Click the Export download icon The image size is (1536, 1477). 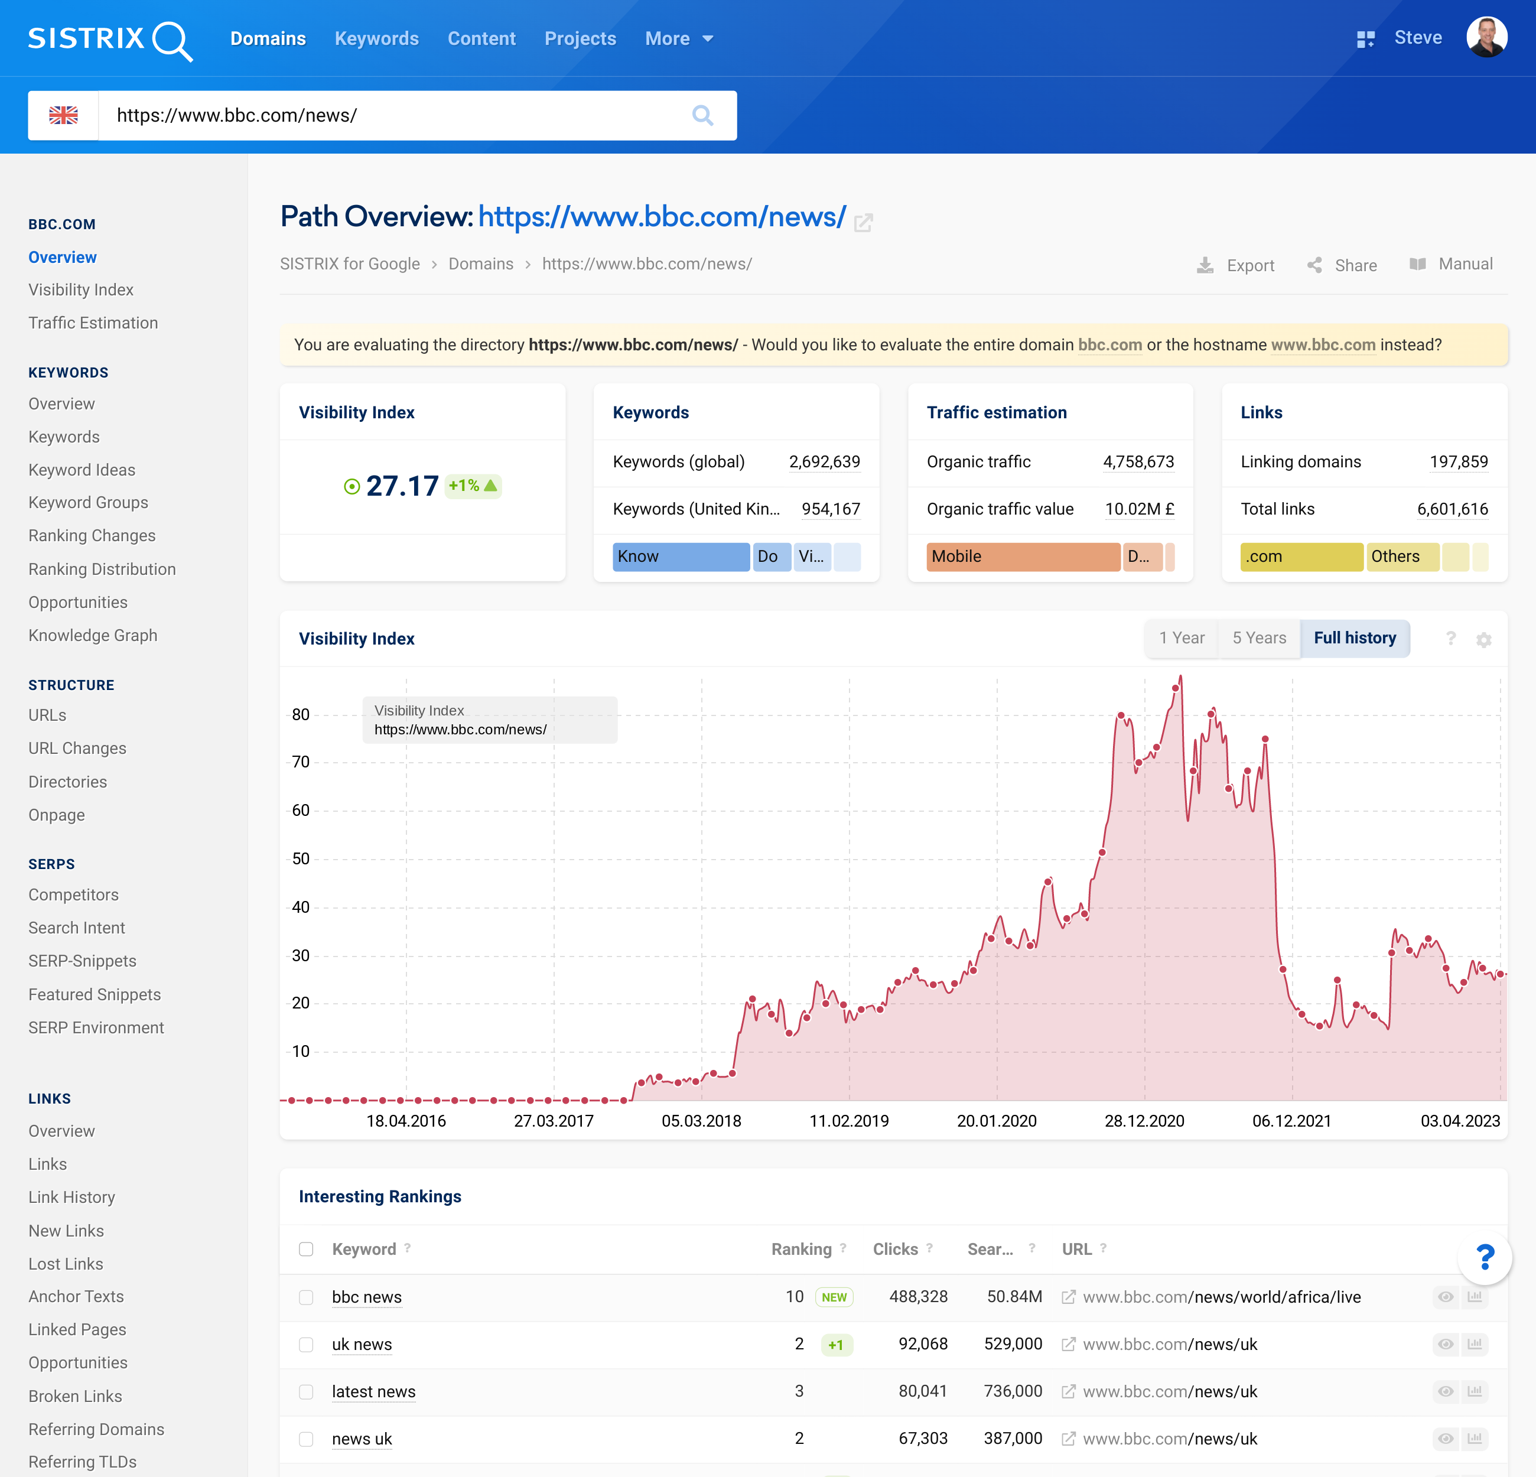(1205, 265)
